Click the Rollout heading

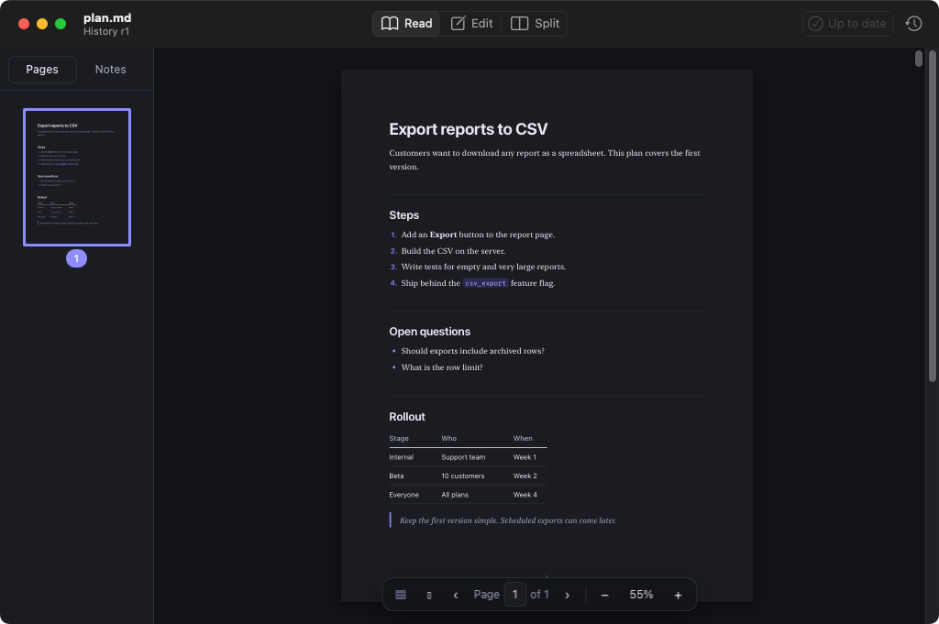pos(407,417)
